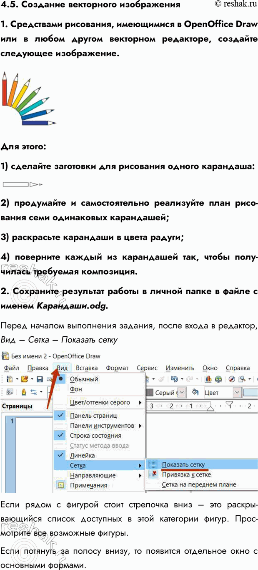
Task: Click the Arrow style icon
Action: click(x=33, y=392)
